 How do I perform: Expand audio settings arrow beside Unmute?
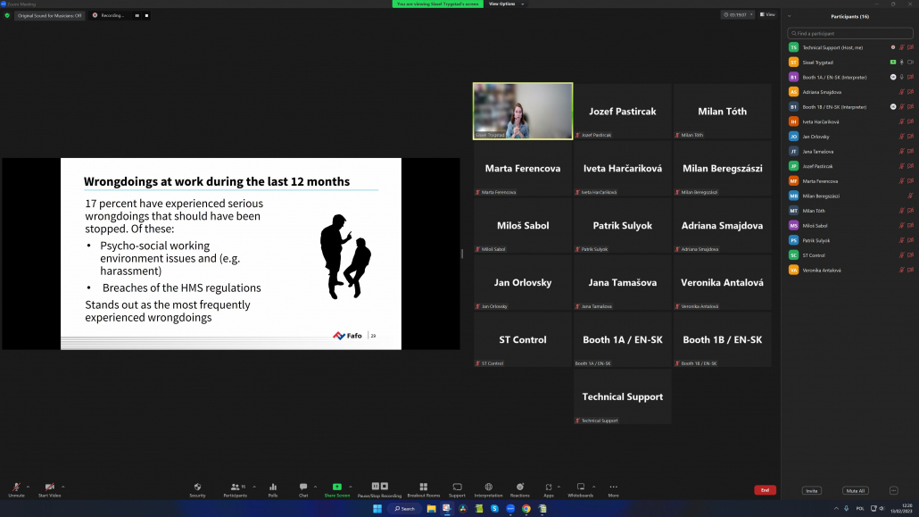(29, 487)
